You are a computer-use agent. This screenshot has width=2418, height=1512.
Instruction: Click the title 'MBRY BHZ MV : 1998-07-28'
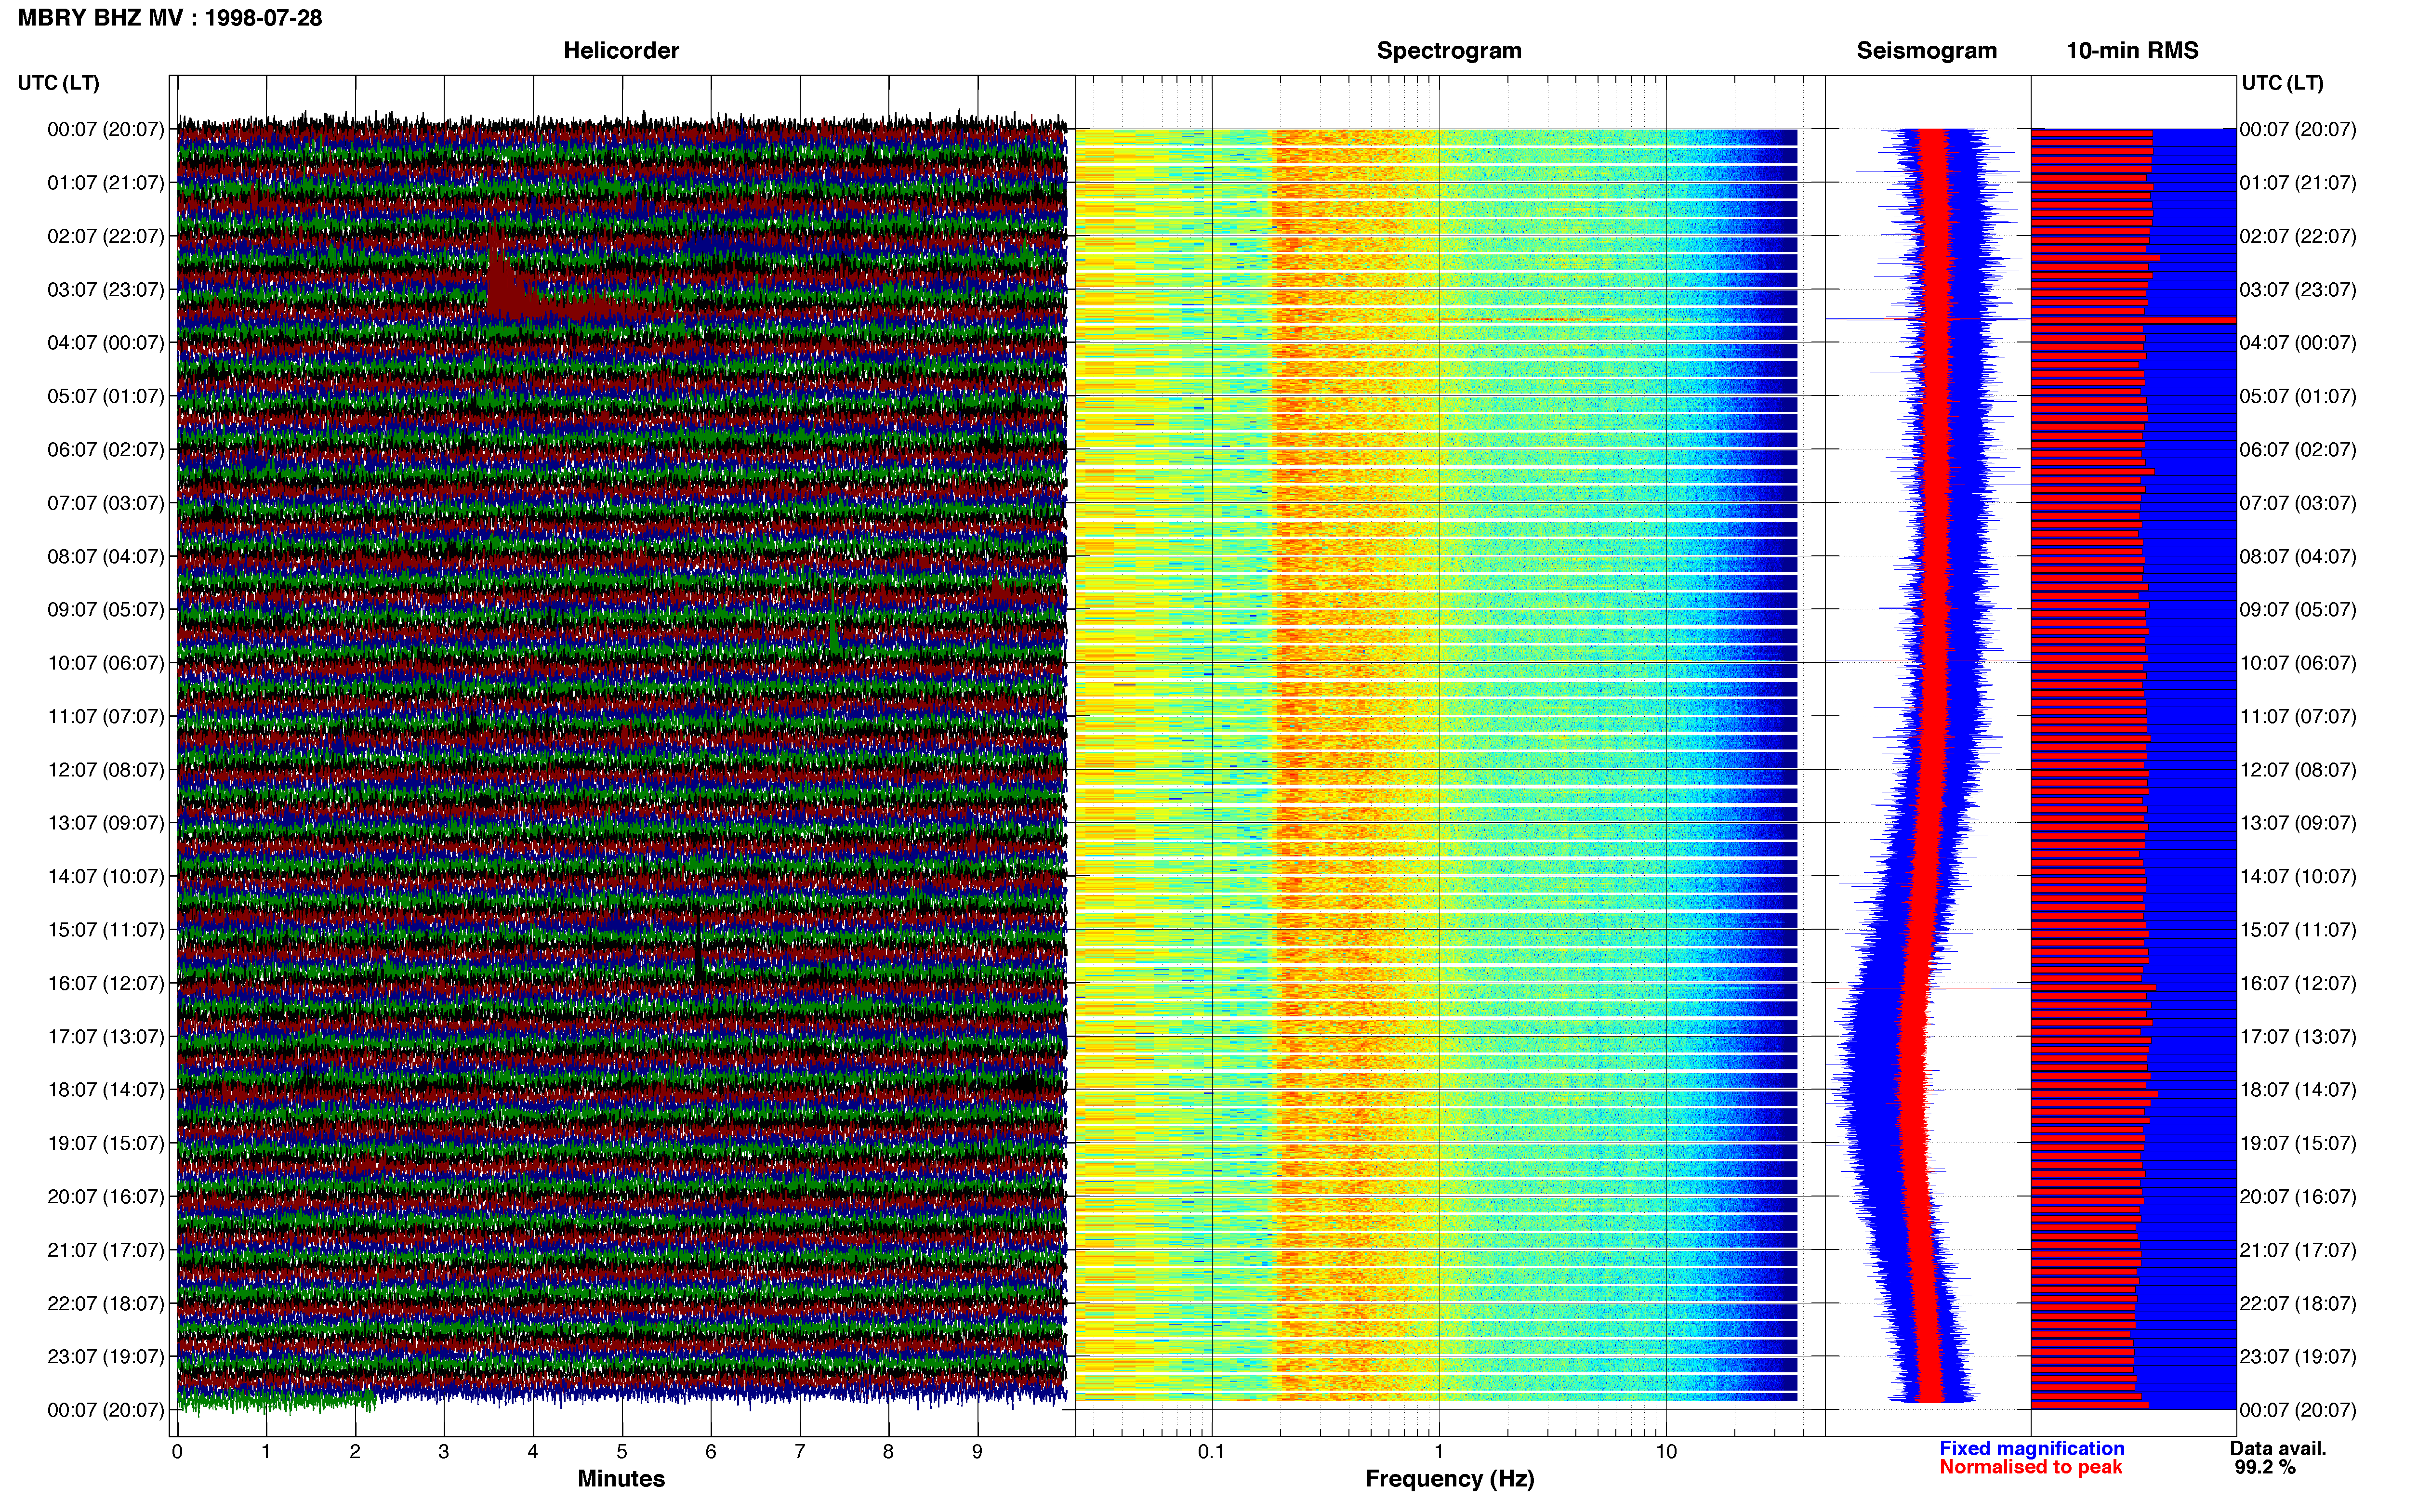(170, 18)
